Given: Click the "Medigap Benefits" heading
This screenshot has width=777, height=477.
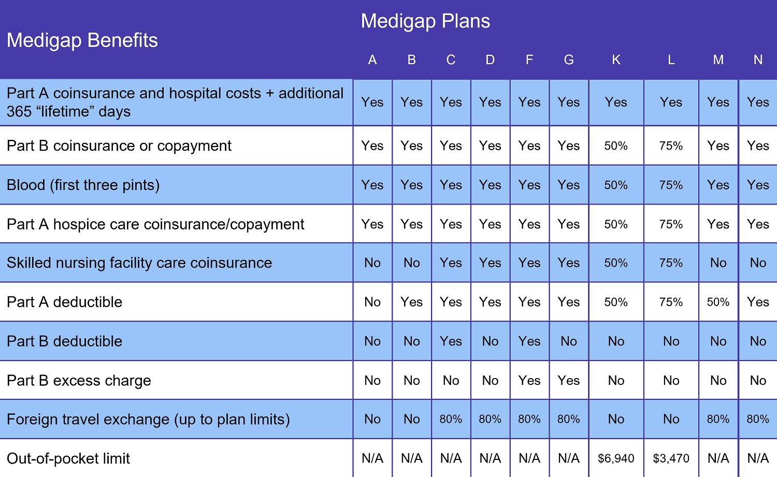Looking at the screenshot, I should [x=82, y=40].
